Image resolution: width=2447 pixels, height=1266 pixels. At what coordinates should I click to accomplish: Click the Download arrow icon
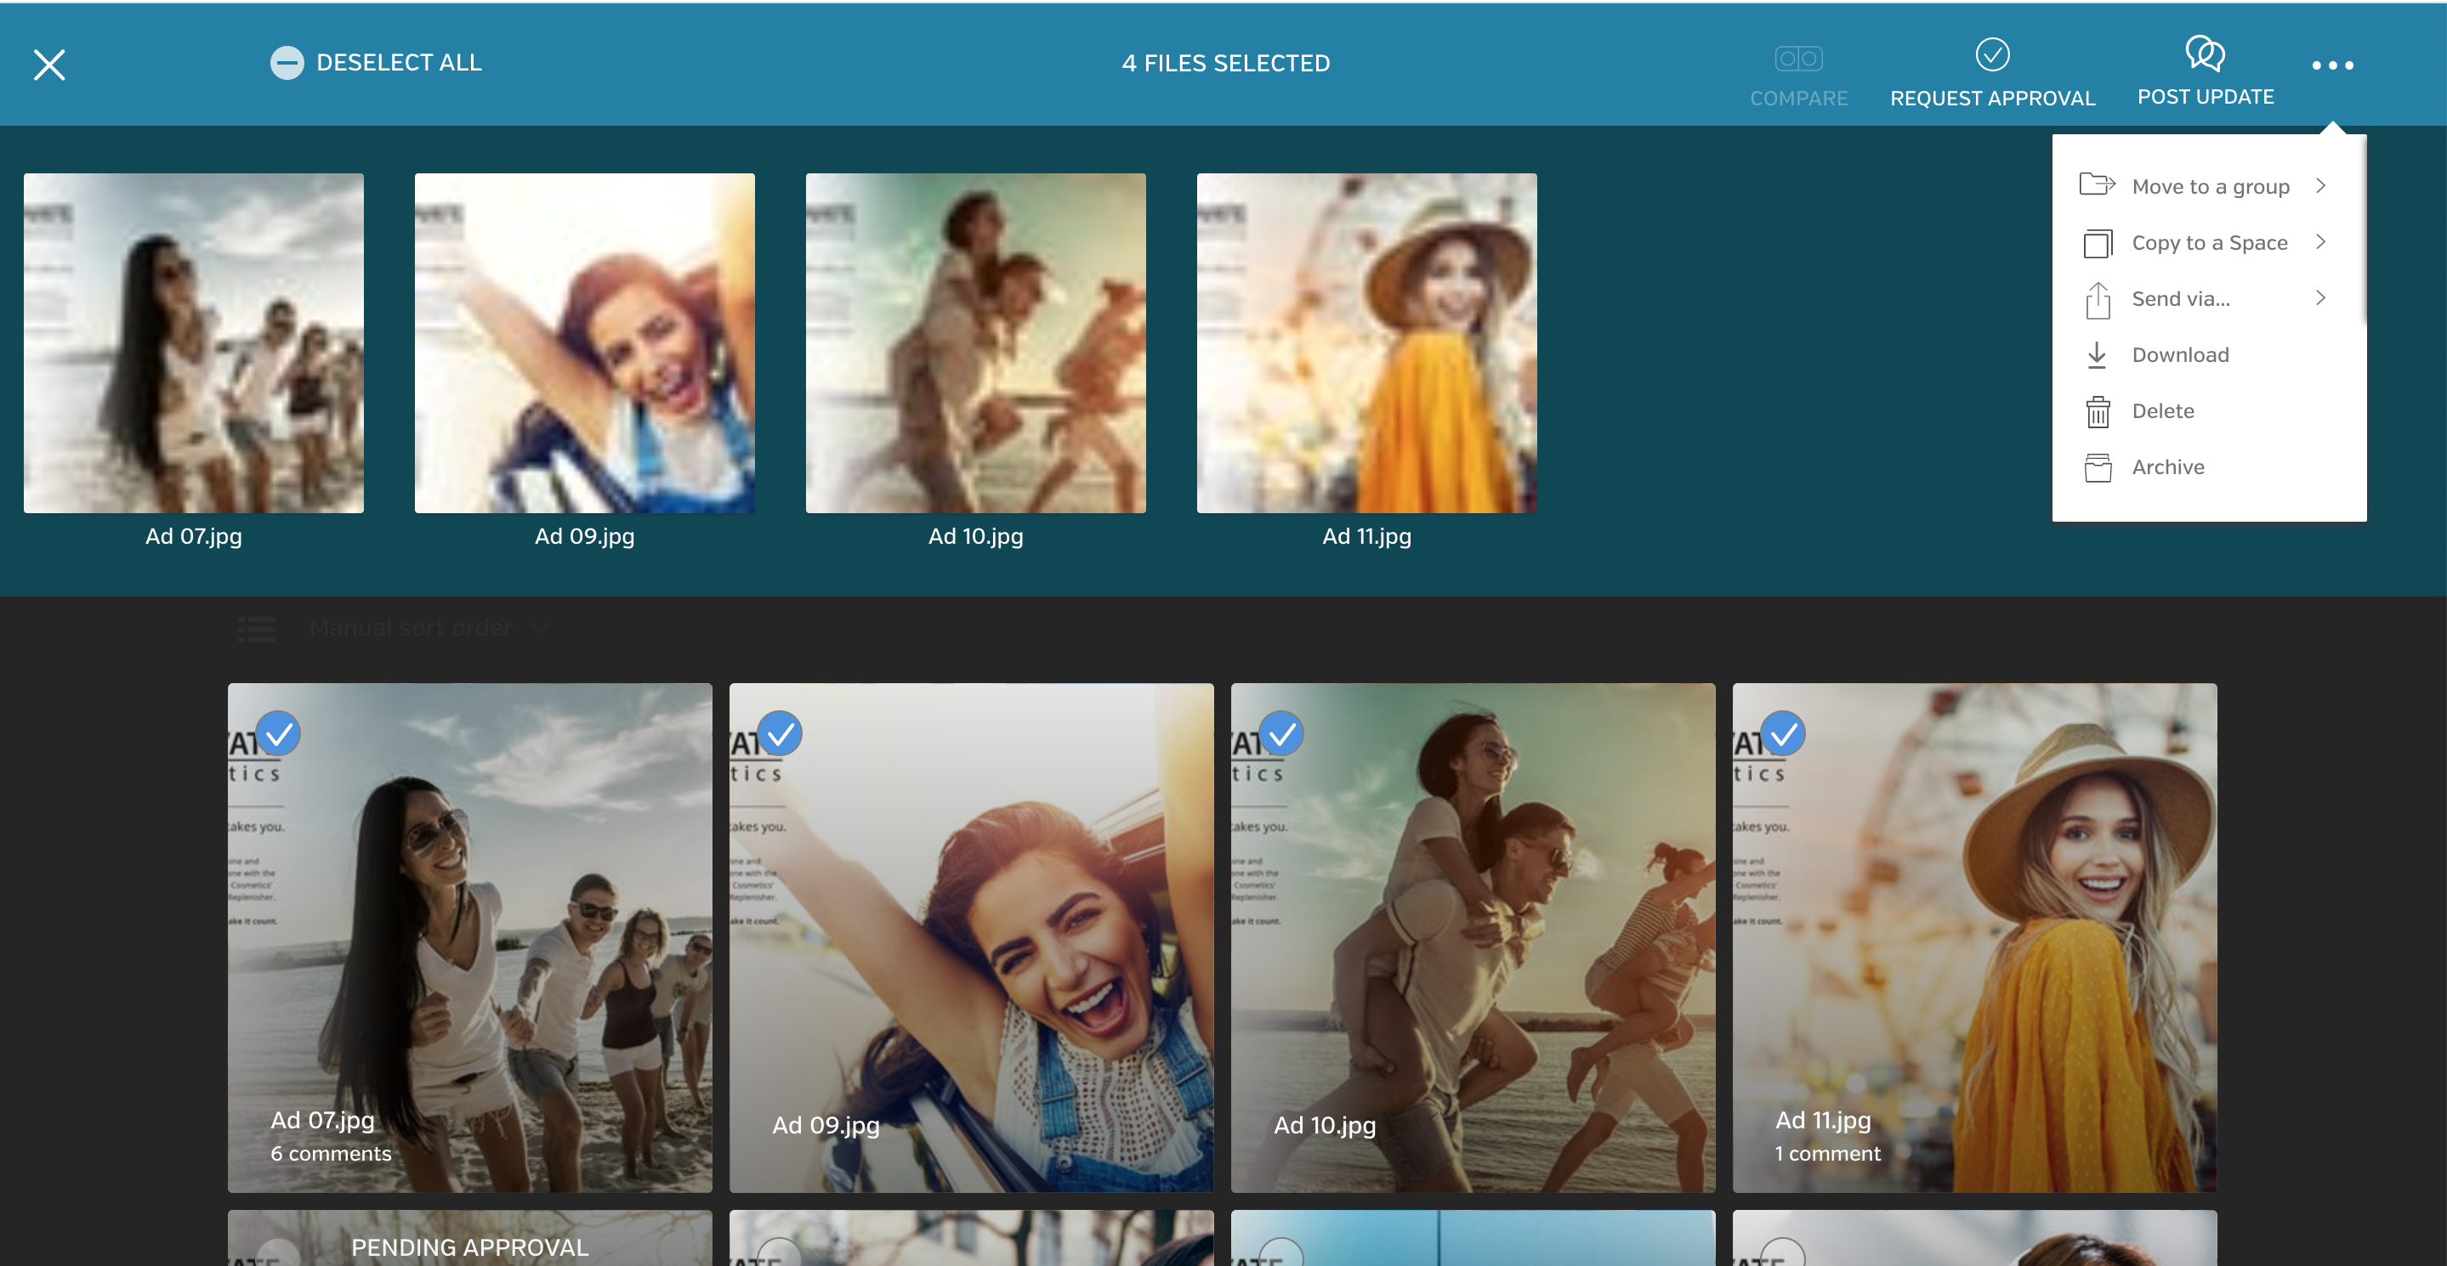click(x=2097, y=355)
